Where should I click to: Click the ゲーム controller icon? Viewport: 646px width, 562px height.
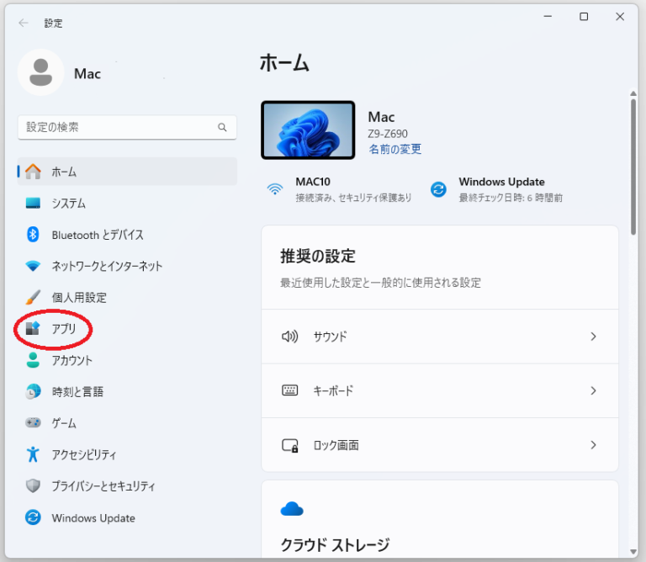[33, 423]
